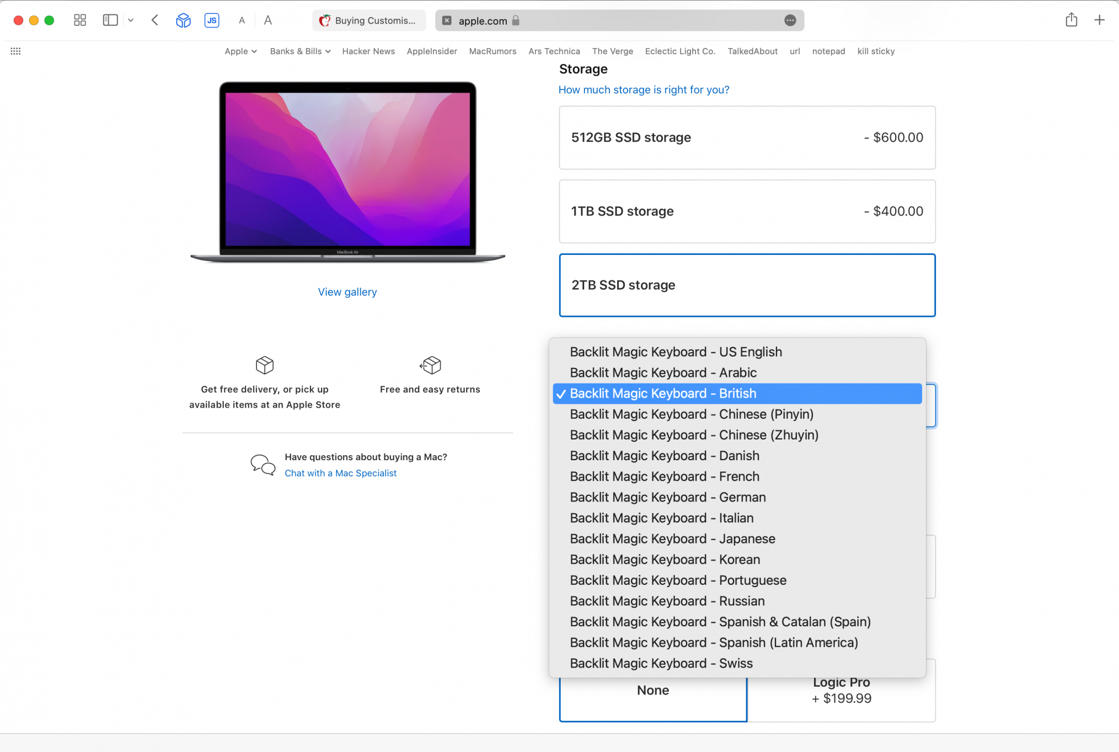Open a new tab with plus icon
Image resolution: width=1119 pixels, height=752 pixels.
click(x=1099, y=20)
